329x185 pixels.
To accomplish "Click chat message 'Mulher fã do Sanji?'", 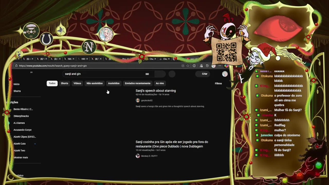I will pyautogui.click(x=288, y=110).
